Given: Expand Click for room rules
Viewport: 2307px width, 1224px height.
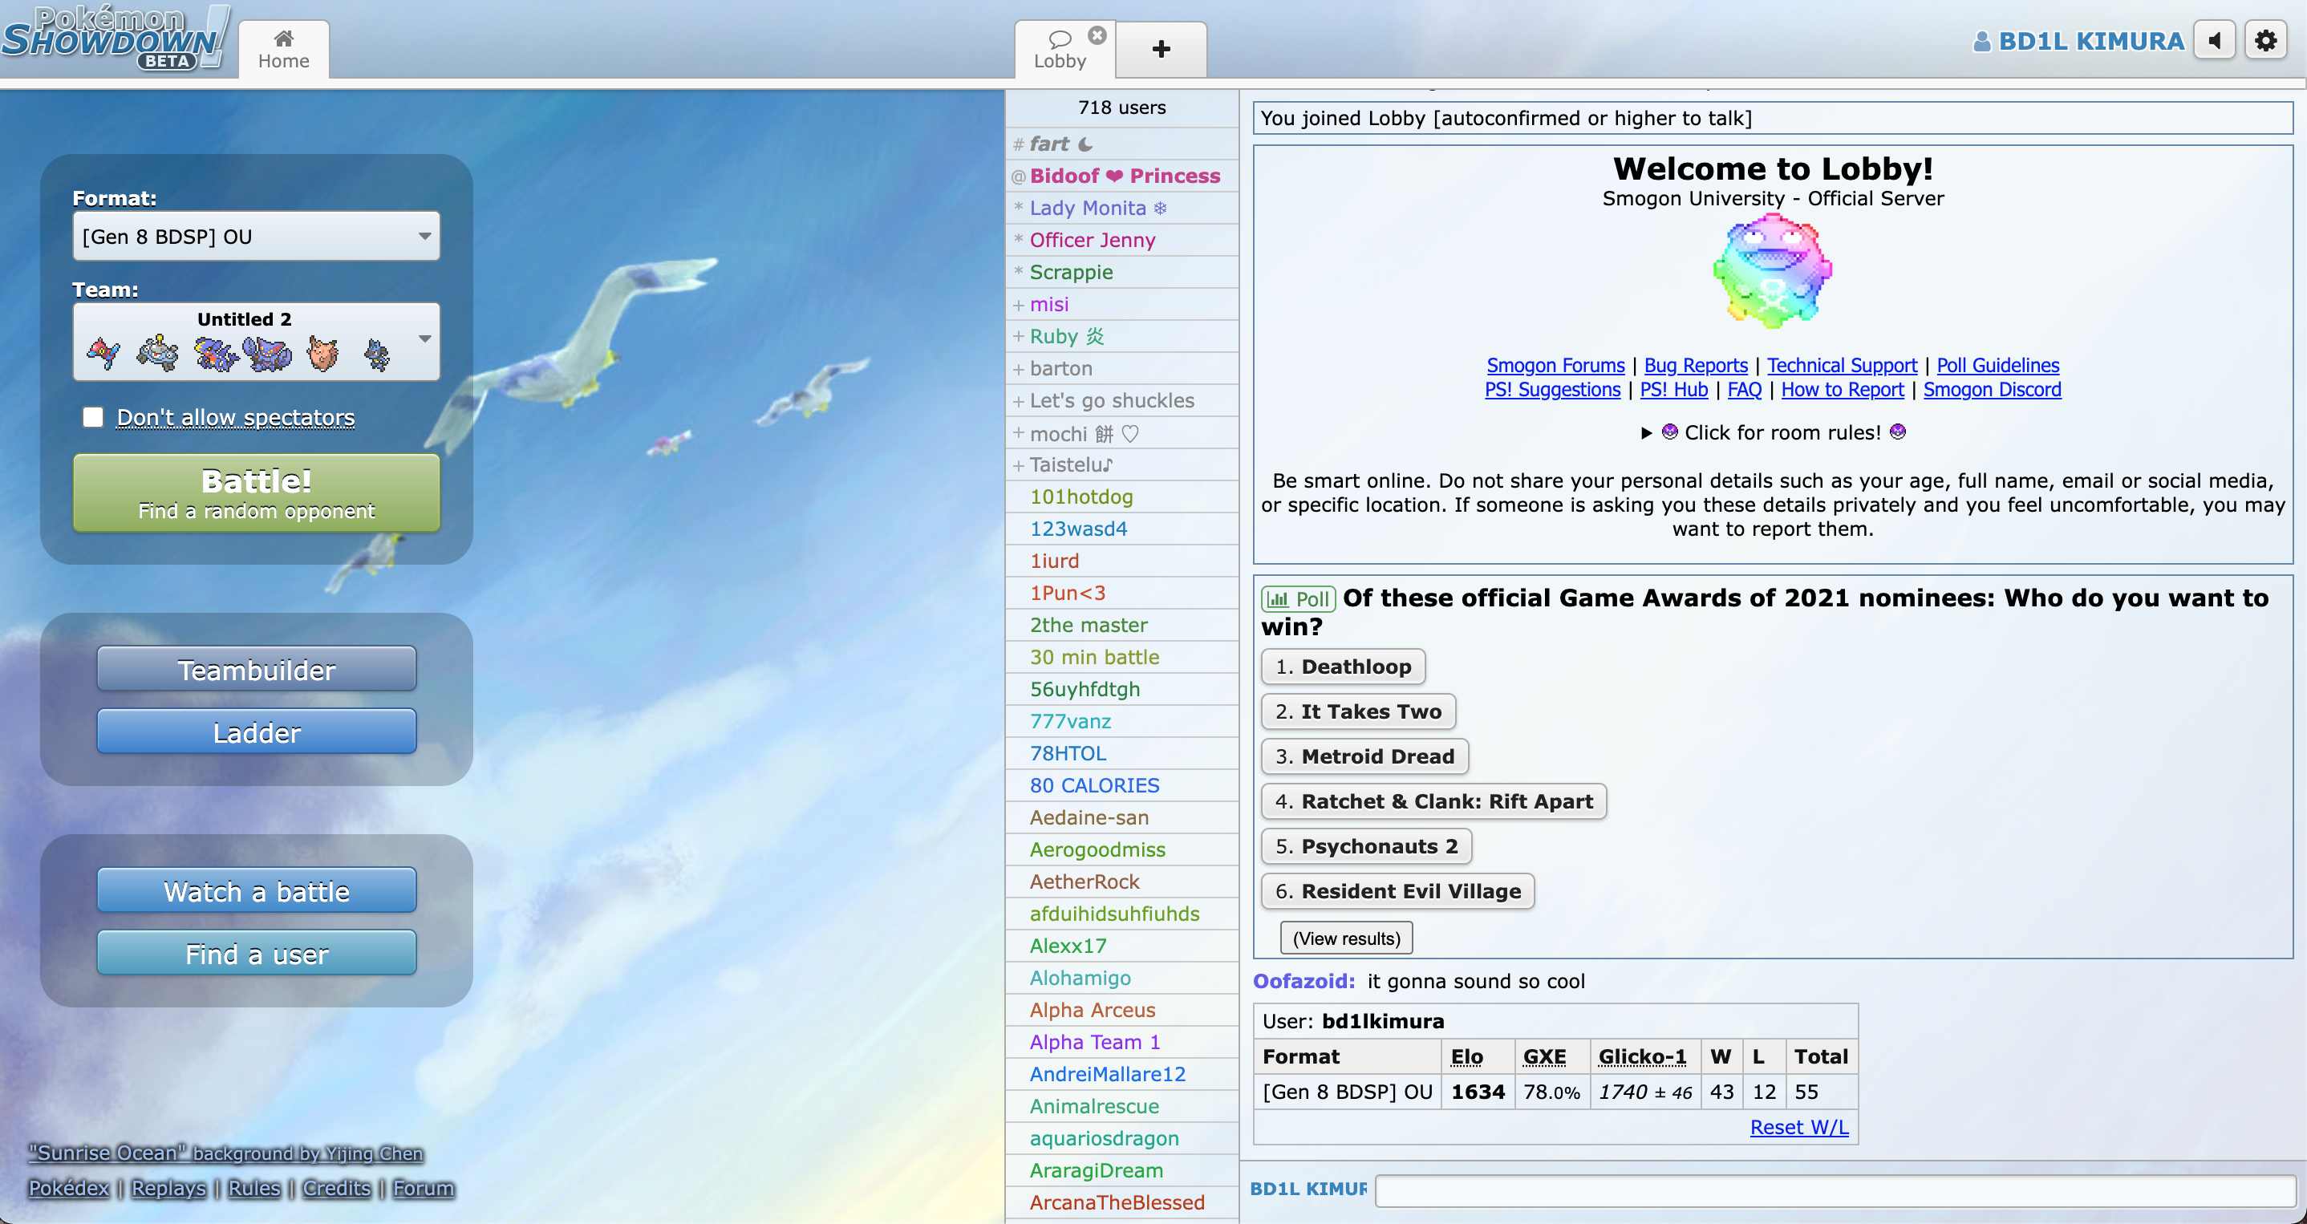Looking at the screenshot, I should [1772, 432].
